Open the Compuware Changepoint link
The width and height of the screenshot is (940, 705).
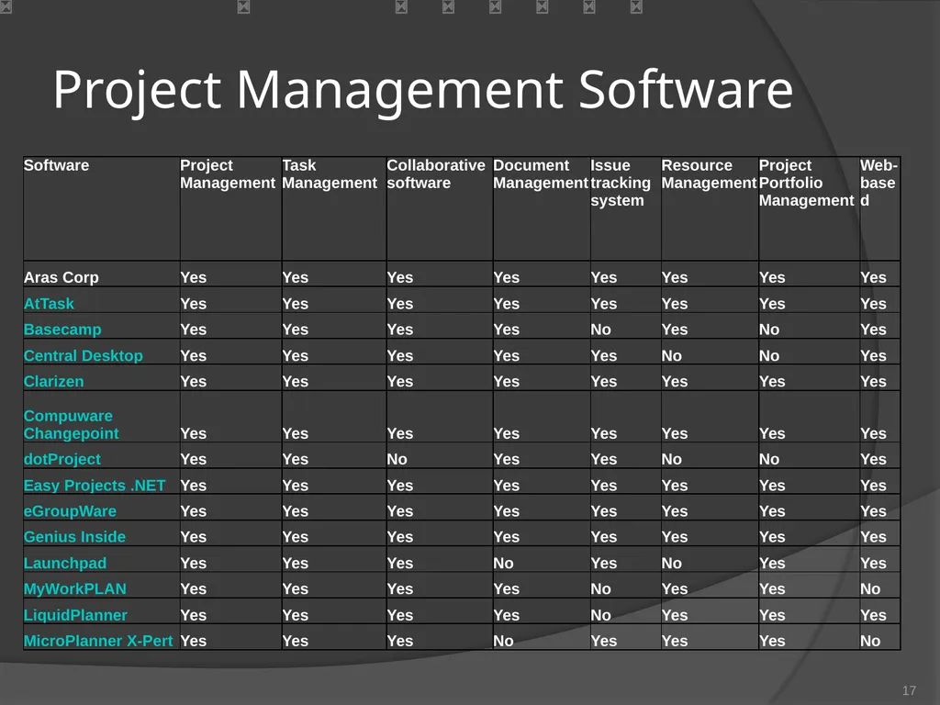[x=71, y=424]
